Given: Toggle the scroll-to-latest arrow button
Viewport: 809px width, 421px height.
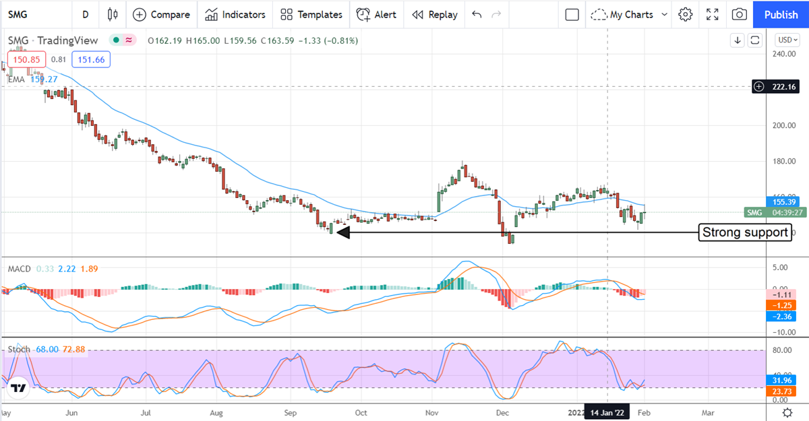Looking at the screenshot, I should tap(738, 40).
